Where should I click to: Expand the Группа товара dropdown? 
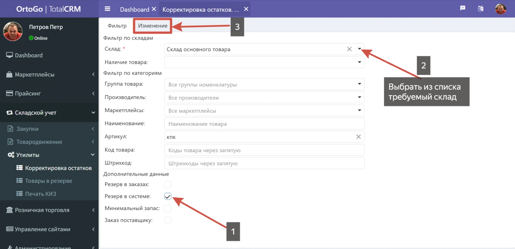pyautogui.click(x=264, y=84)
